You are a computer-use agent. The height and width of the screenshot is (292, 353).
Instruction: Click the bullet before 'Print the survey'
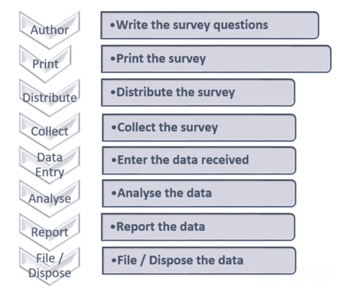pos(113,59)
